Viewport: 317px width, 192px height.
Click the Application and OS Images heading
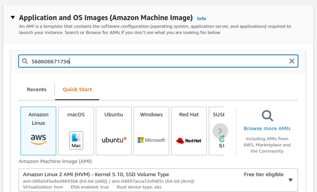pos(106,18)
